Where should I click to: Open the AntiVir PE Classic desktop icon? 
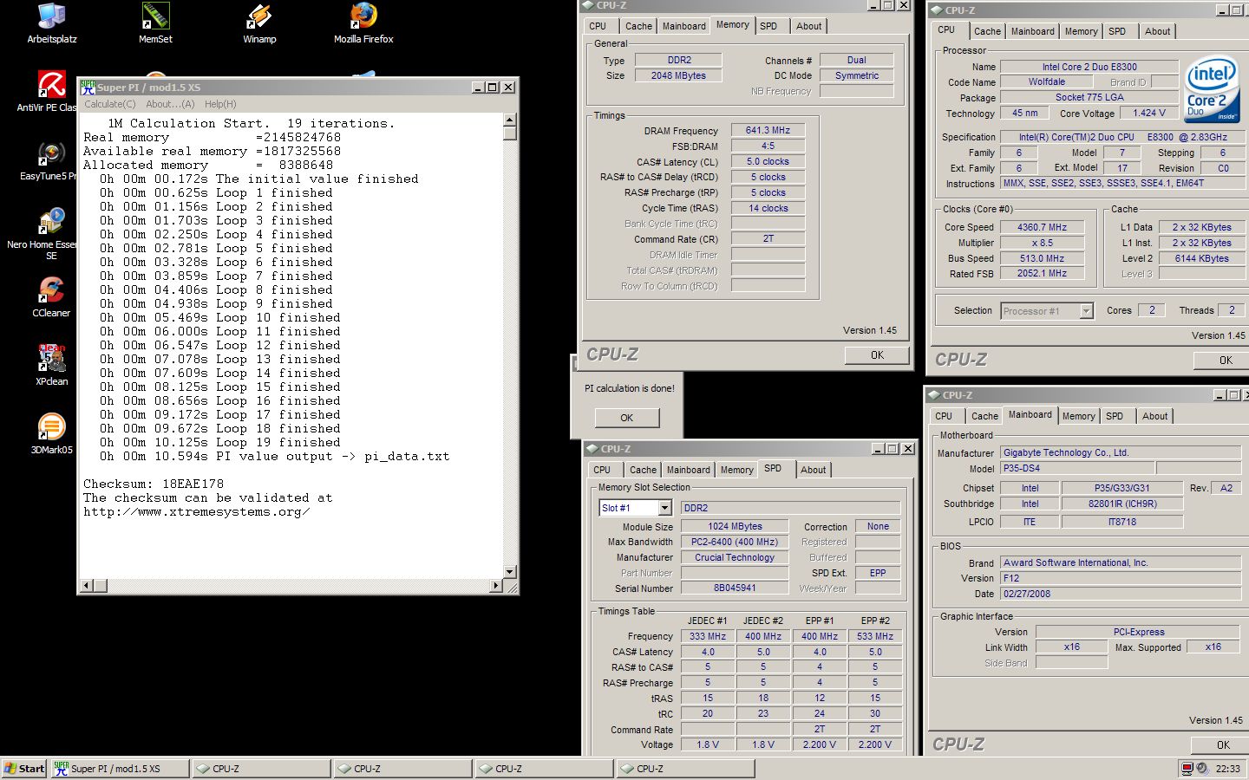(50, 92)
